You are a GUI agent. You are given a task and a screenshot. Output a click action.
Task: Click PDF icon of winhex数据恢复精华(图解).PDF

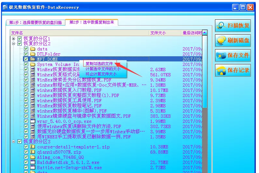33,111
